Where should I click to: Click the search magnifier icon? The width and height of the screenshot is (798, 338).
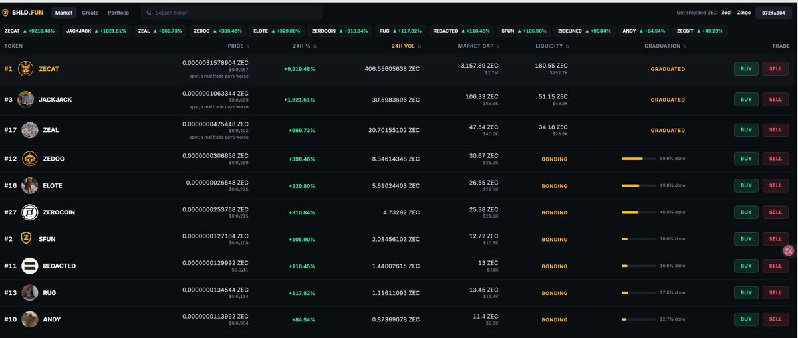(x=149, y=13)
